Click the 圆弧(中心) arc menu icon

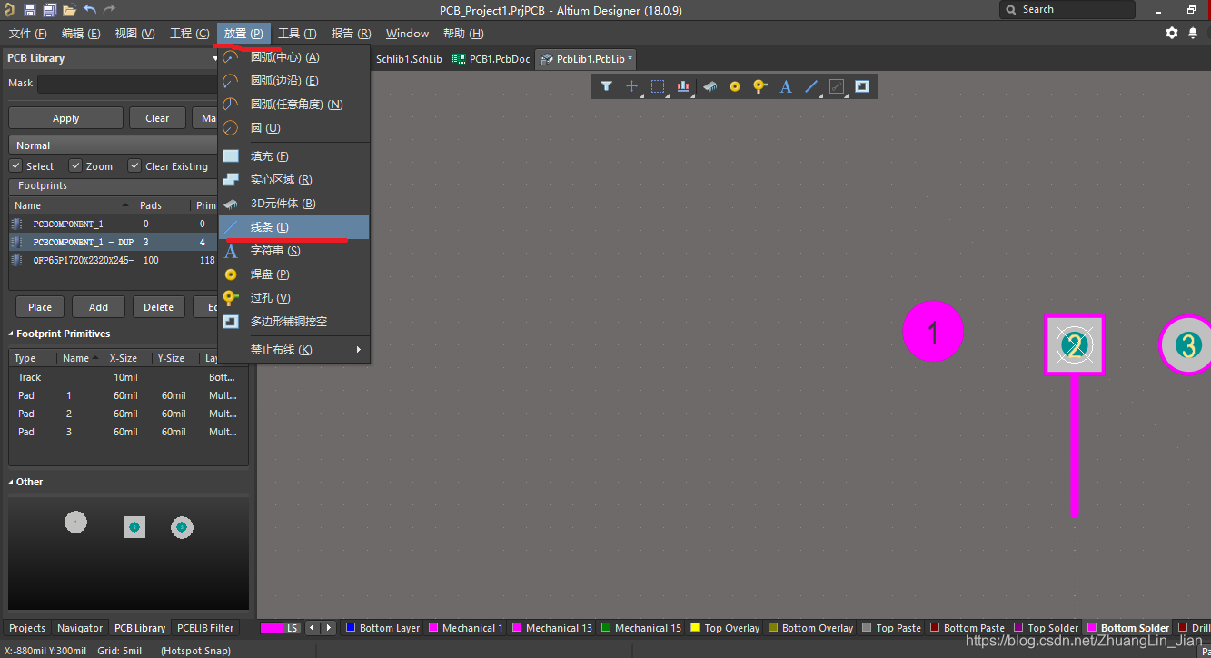click(231, 57)
